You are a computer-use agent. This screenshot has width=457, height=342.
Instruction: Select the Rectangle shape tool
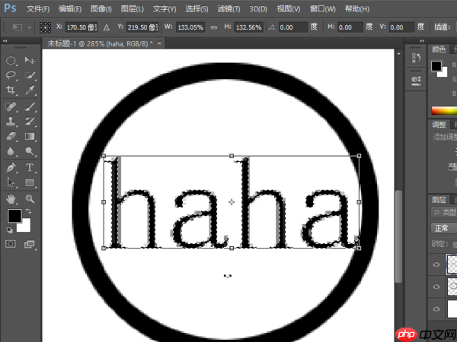point(30,182)
